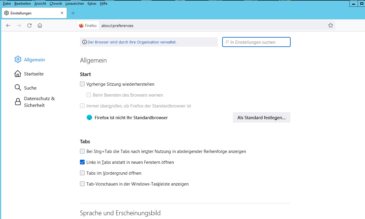Viewport: 365px width, 219px height.
Task: Open the Lesezeichen menu
Action: (75, 4)
